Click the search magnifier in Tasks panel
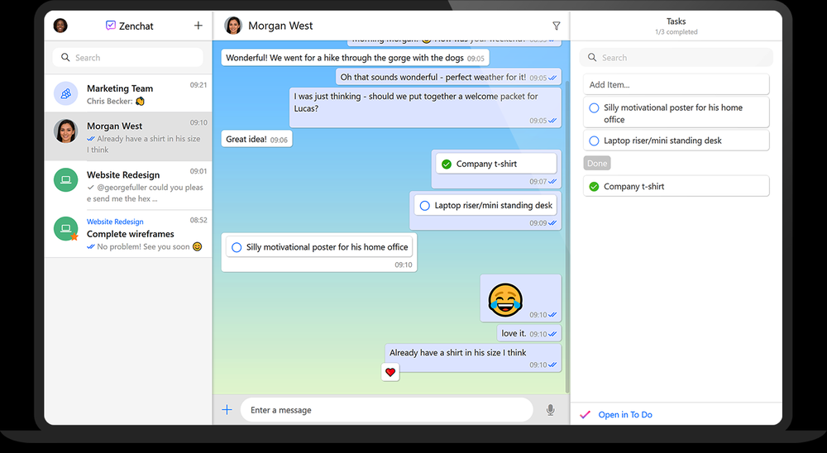Image resolution: width=827 pixels, height=453 pixels. [592, 58]
